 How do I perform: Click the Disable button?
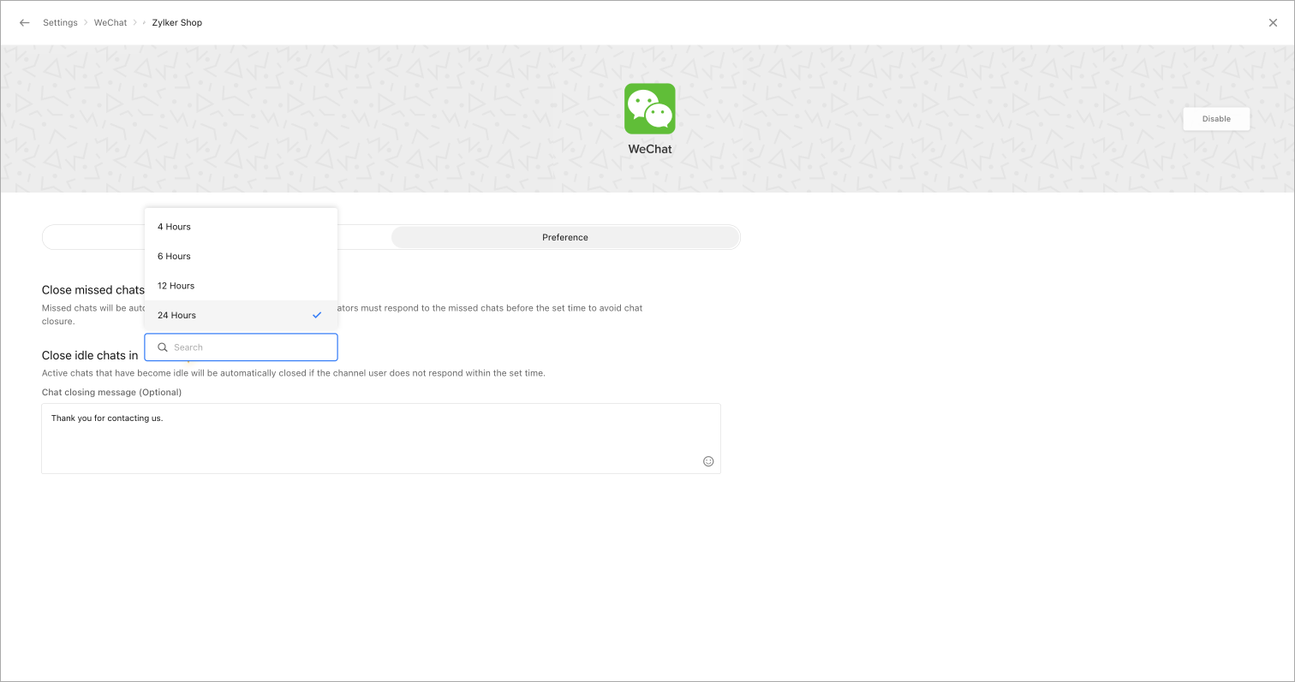(1216, 119)
